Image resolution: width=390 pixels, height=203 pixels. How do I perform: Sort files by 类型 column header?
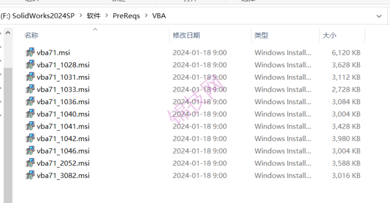click(261, 35)
